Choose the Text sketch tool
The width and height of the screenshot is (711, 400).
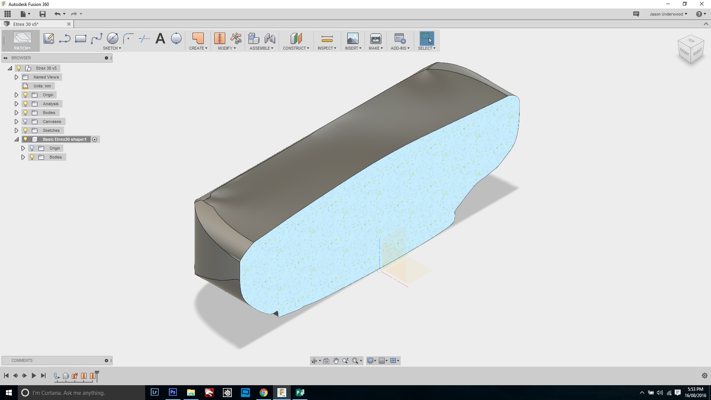(160, 38)
